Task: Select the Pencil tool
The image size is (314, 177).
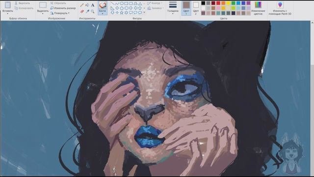Action: tap(82, 5)
